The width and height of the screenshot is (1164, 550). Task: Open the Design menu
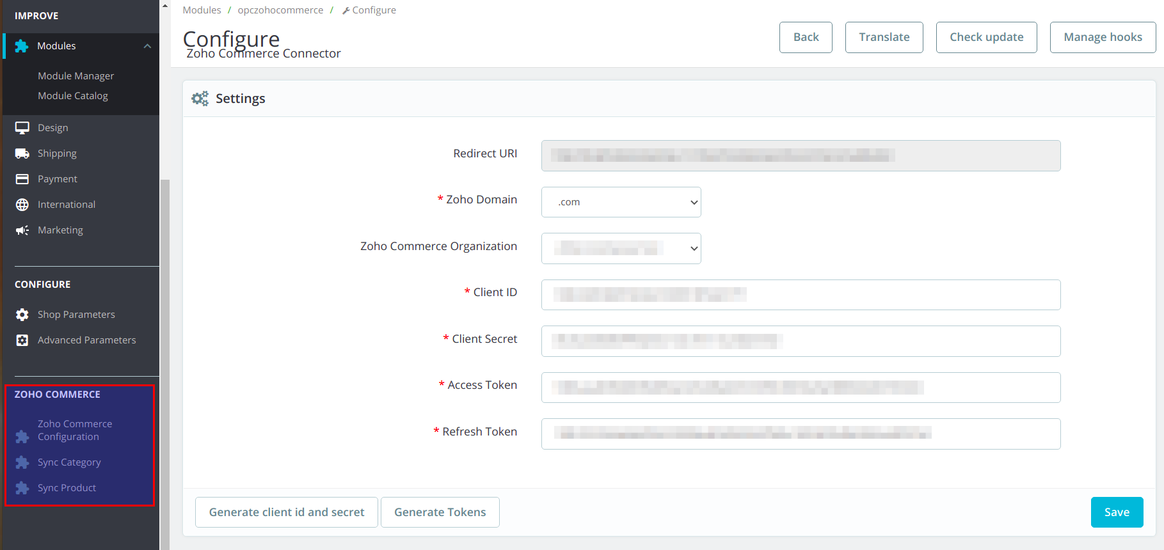point(52,128)
